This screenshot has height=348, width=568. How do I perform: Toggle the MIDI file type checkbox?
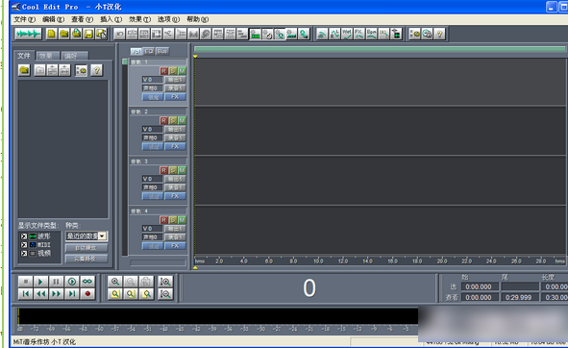click(24, 245)
